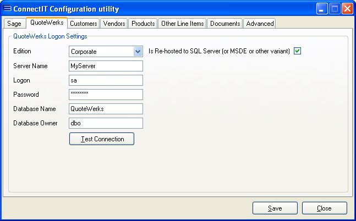Click the 'Edition' label
The height and width of the screenshot is (221, 356).
[22, 51]
